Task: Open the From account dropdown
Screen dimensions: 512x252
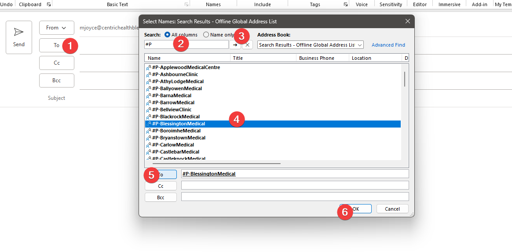Action: (56, 28)
